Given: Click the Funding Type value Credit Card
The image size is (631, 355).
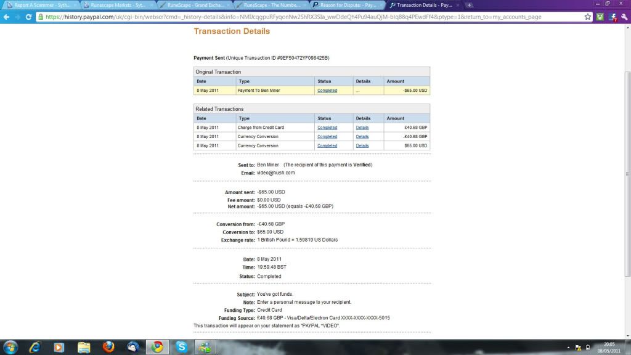Looking at the screenshot, I should click(269, 311).
